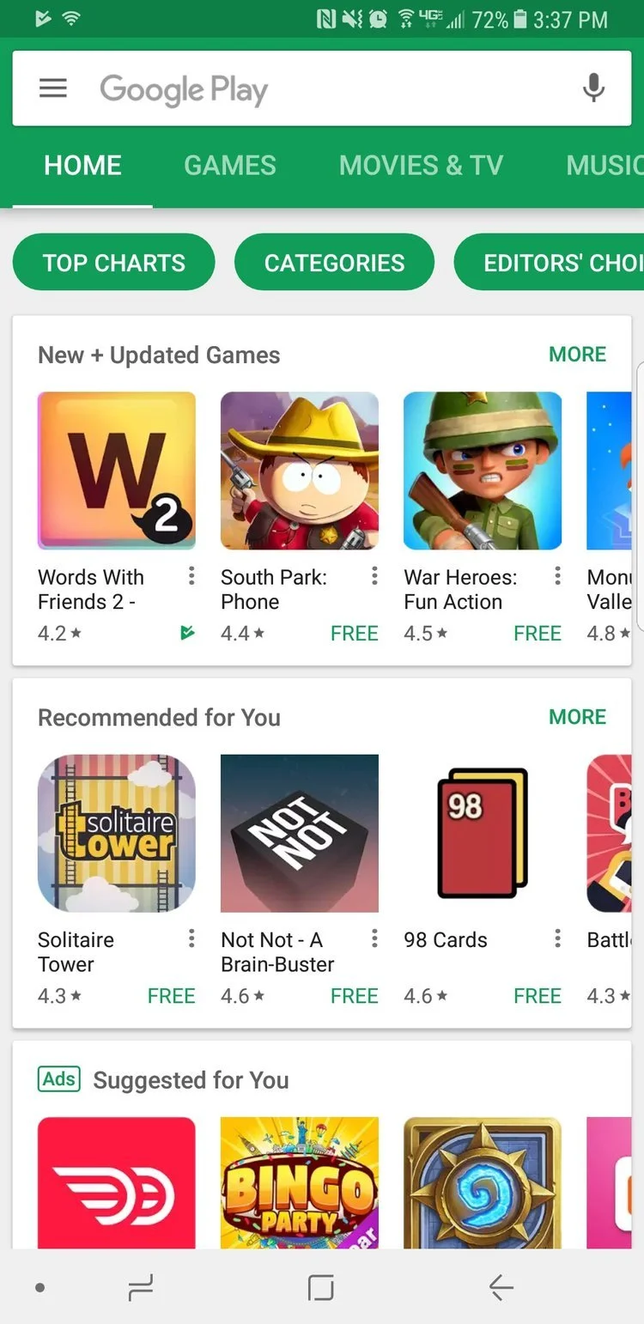Focus the Google Play search field
The height and width of the screenshot is (1324, 644).
pyautogui.click(x=322, y=88)
